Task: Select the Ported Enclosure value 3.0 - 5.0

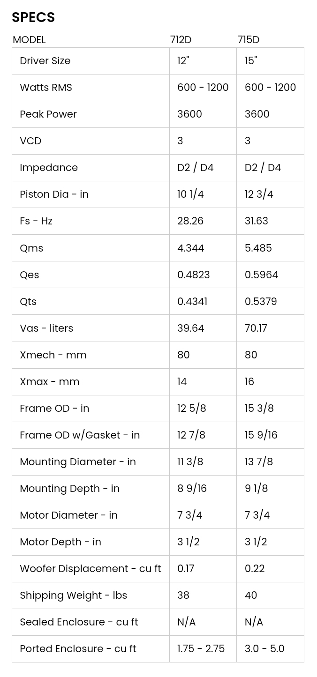Action: 264,649
